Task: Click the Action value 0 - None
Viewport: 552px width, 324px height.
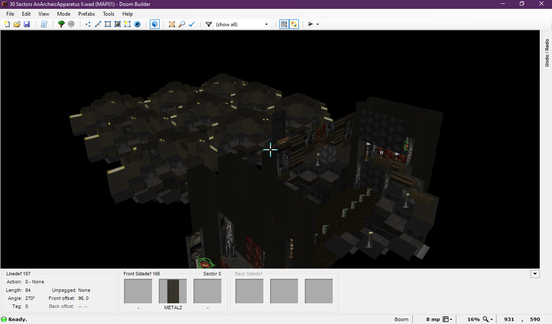Action: tap(35, 282)
